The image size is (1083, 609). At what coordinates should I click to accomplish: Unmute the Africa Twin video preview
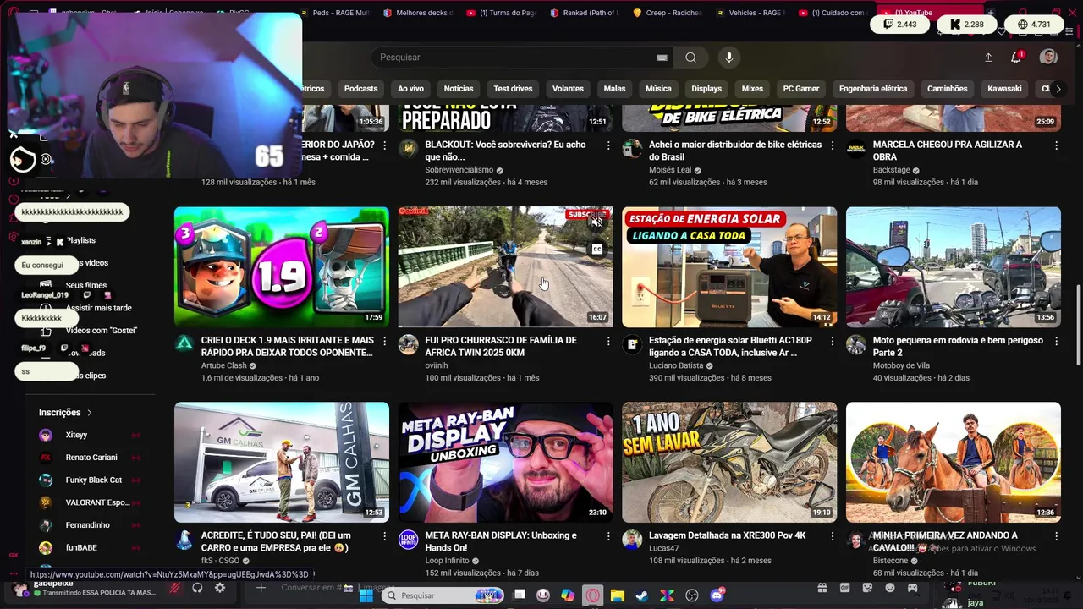click(596, 222)
